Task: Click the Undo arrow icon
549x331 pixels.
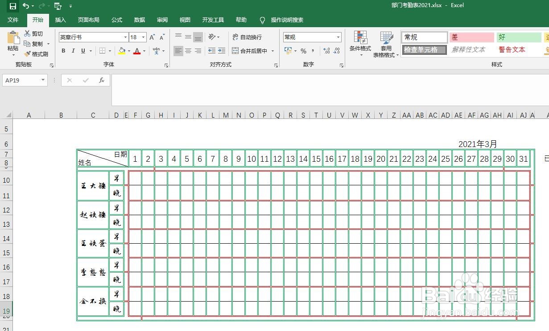Action: pyautogui.click(x=26, y=6)
